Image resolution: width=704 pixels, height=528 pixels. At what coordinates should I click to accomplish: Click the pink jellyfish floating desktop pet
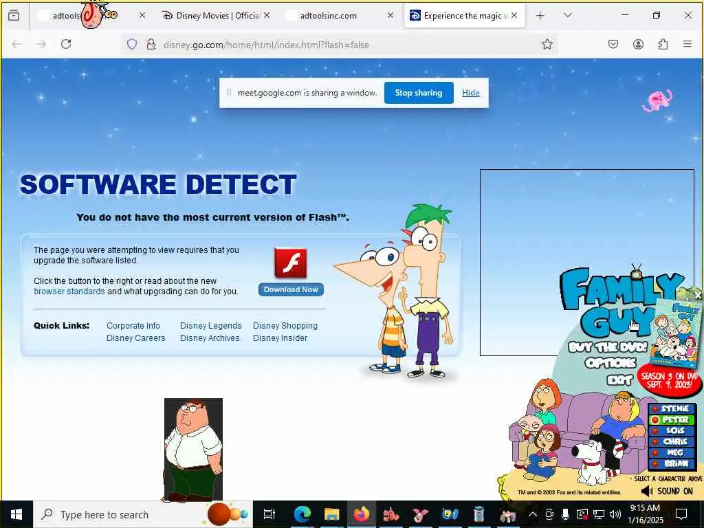[657, 100]
